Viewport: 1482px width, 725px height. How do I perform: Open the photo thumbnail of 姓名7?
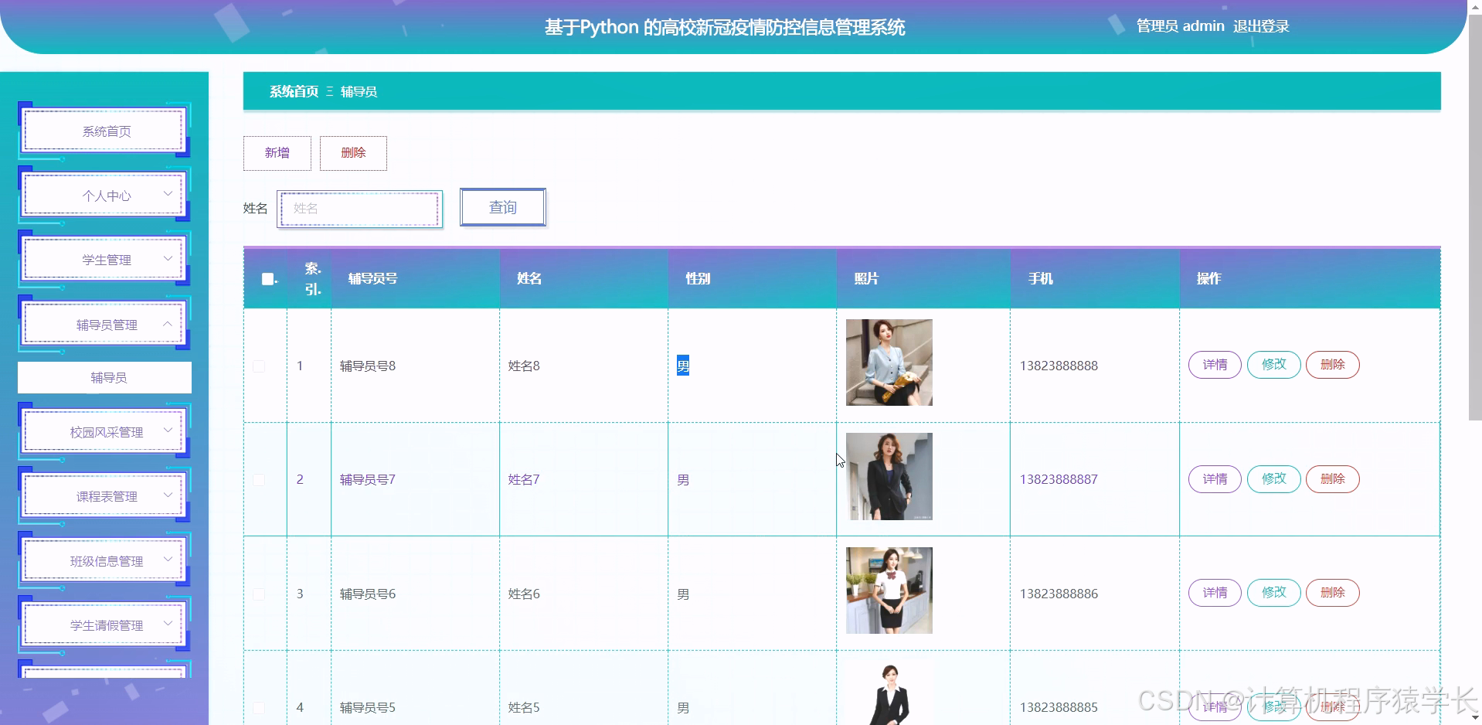(x=889, y=476)
